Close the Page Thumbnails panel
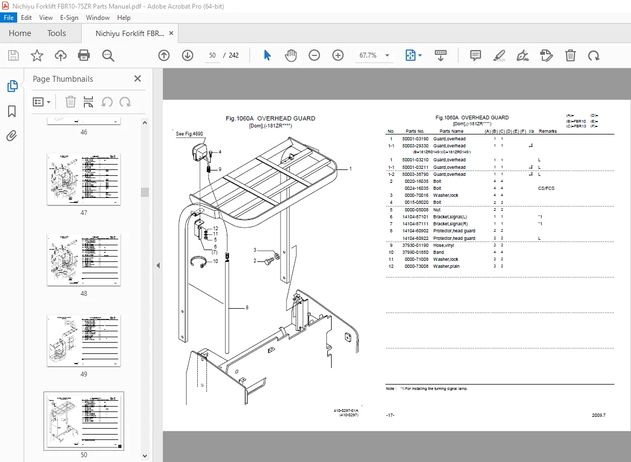The height and width of the screenshot is (462, 631). [x=138, y=79]
